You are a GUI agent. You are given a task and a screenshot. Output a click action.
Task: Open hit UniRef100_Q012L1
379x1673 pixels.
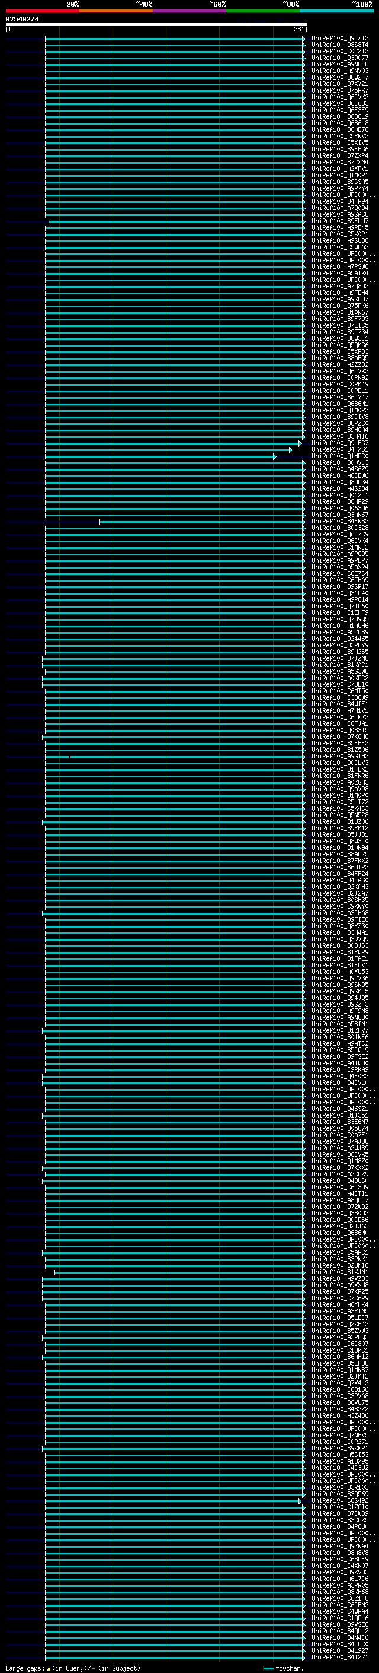click(x=340, y=495)
